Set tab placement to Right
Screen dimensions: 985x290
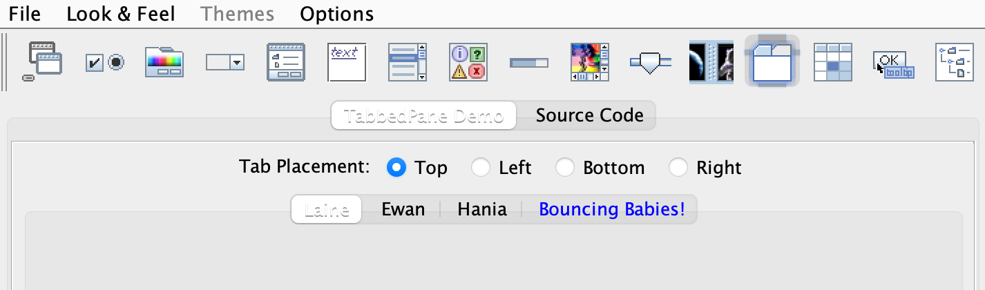[678, 168]
